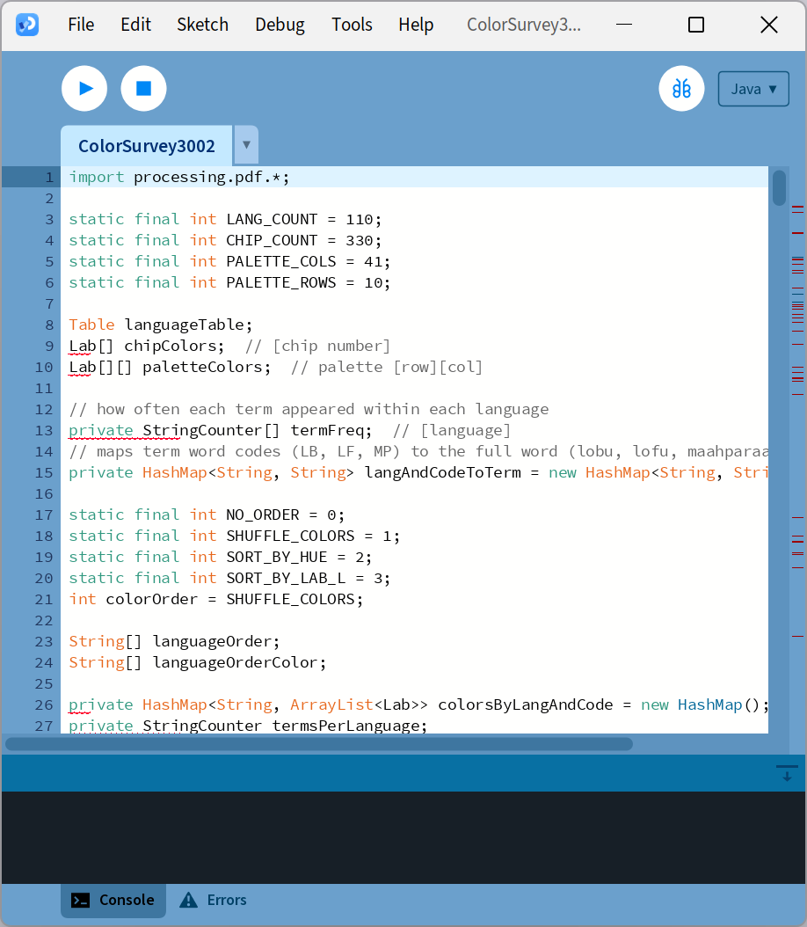
Task: Click the topmost red error marker in right margin
Action: coord(798,208)
